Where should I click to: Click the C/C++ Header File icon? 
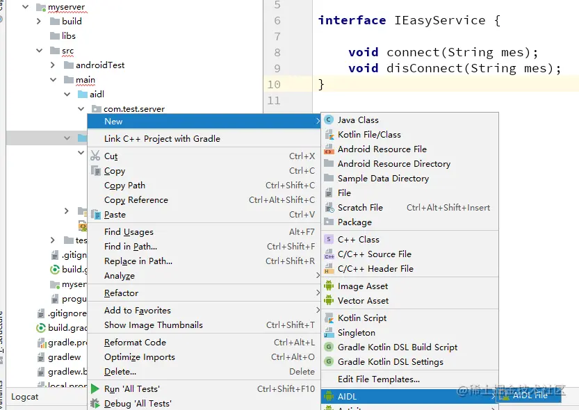tap(329, 269)
